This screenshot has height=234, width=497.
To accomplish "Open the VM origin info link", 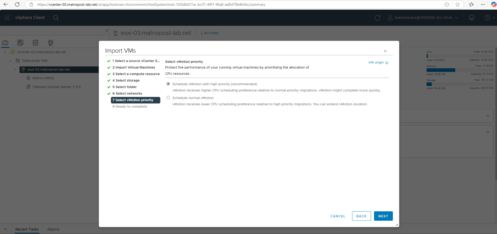I will pyautogui.click(x=376, y=62).
